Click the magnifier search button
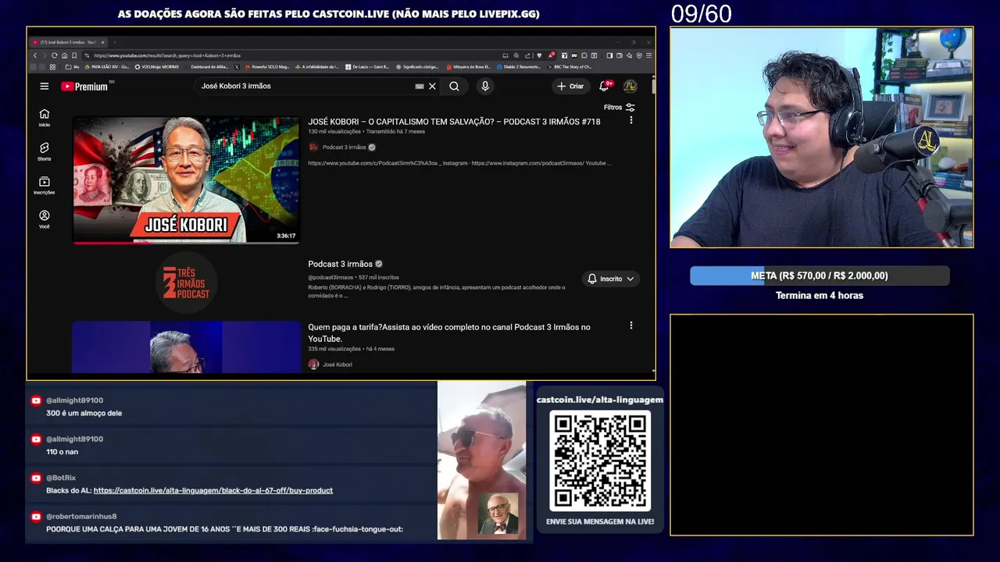1000x562 pixels. pyautogui.click(x=454, y=86)
